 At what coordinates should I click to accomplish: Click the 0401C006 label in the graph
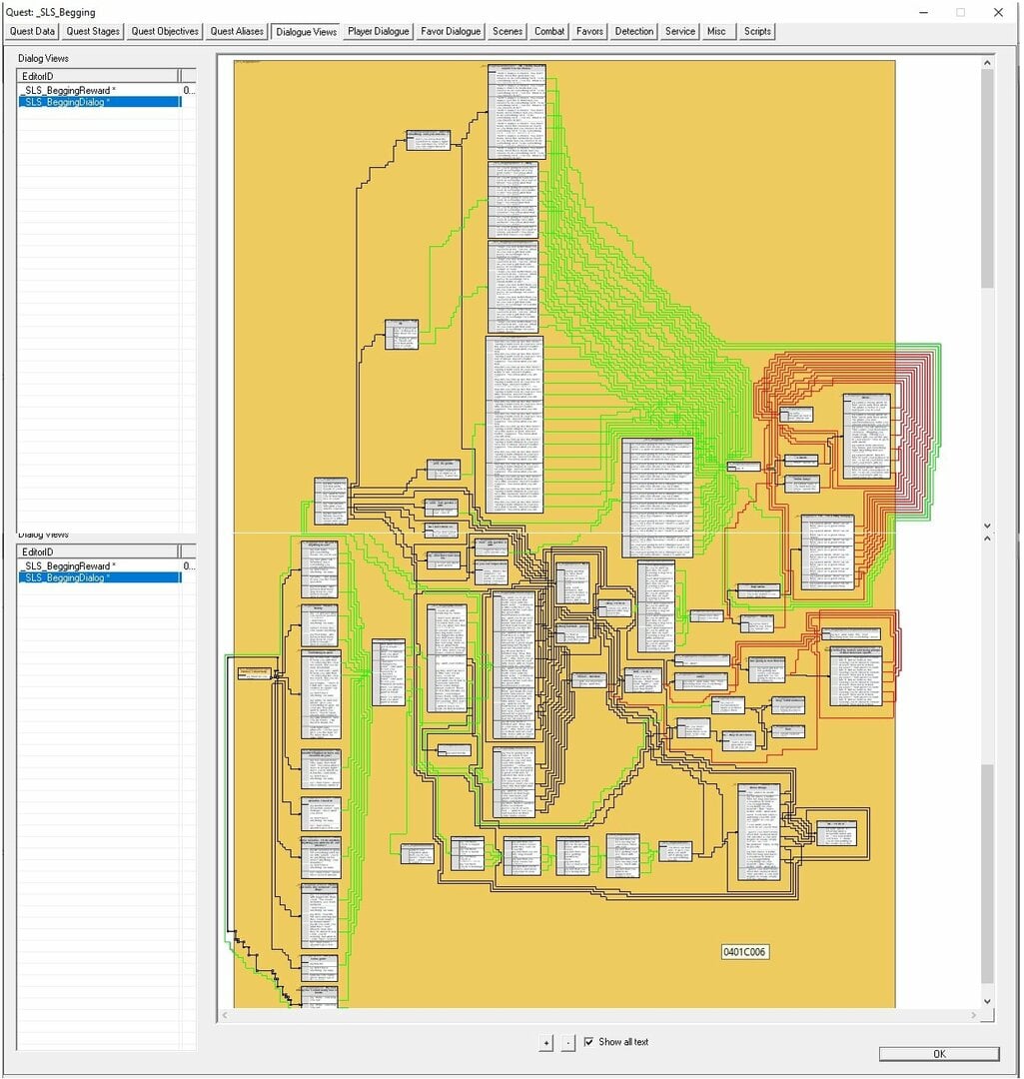click(x=744, y=952)
